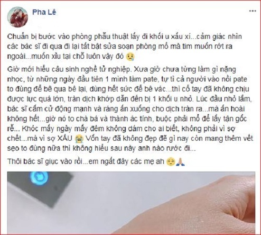
Task: Open the three-dot post options menu
Action: click(x=252, y=11)
